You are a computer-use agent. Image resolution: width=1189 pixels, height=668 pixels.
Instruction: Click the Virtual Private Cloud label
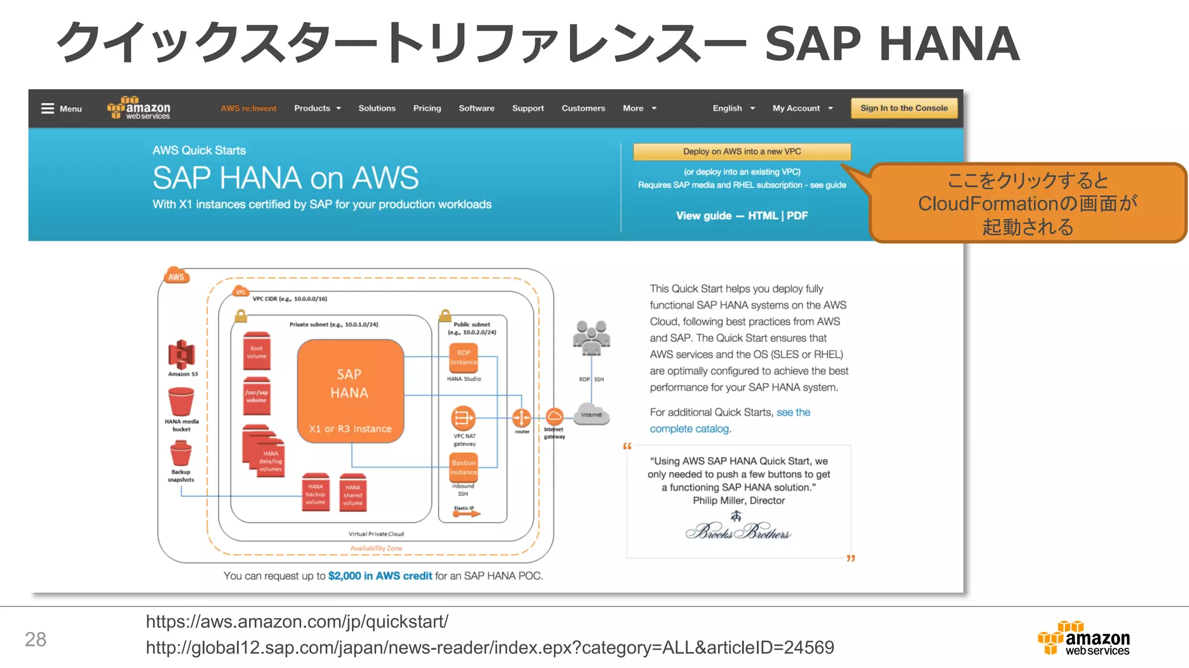(376, 534)
